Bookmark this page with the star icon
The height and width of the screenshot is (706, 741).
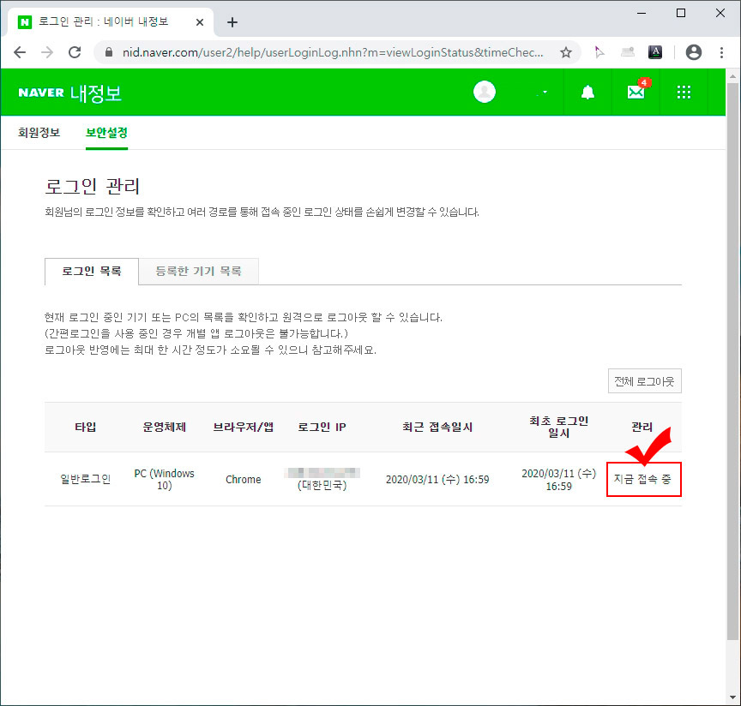pyautogui.click(x=565, y=51)
